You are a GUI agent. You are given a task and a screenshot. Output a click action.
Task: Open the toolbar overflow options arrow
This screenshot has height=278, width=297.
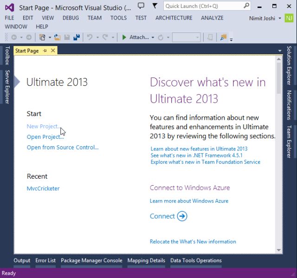tap(231, 39)
